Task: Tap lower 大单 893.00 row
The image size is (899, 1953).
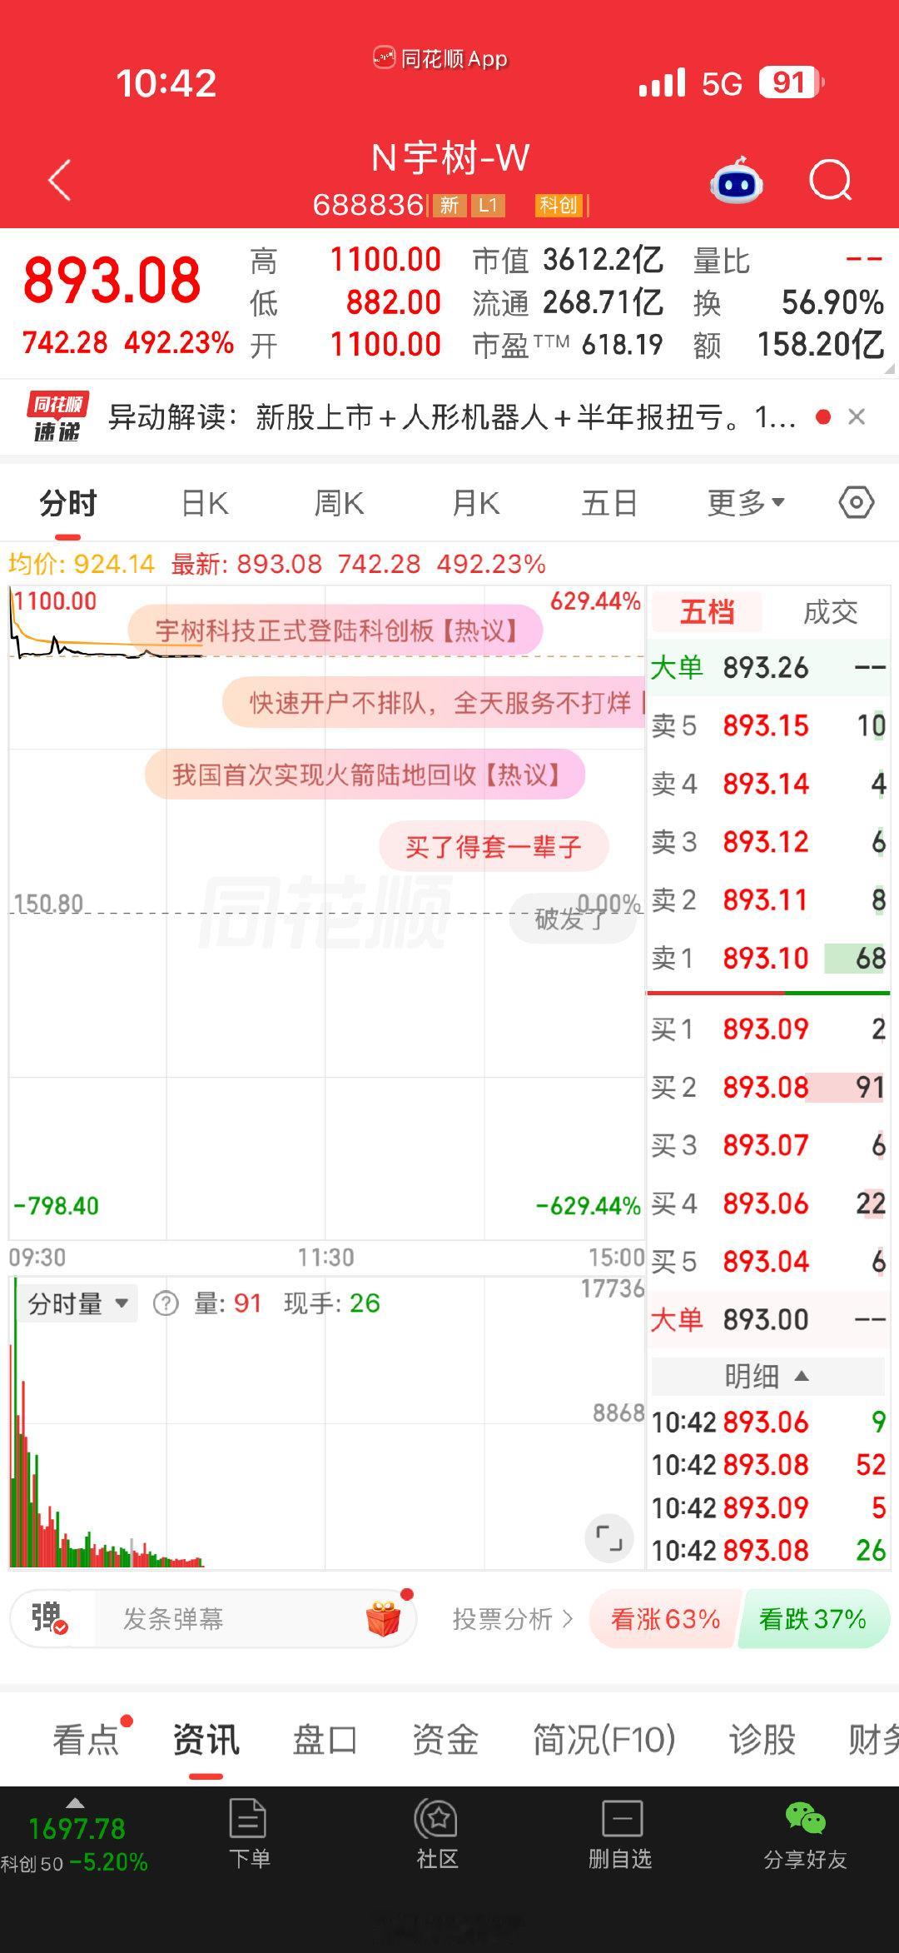Action: pos(768,1319)
